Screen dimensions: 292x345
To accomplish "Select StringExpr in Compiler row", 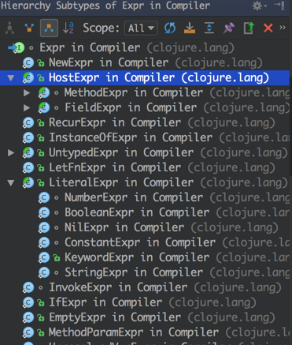I will tap(145, 272).
